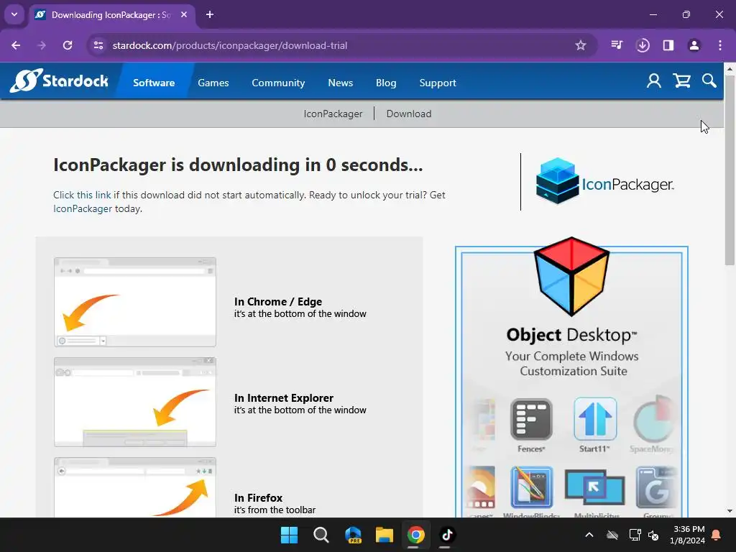
Task: Click the browser forward arrow
Action: tap(42, 45)
